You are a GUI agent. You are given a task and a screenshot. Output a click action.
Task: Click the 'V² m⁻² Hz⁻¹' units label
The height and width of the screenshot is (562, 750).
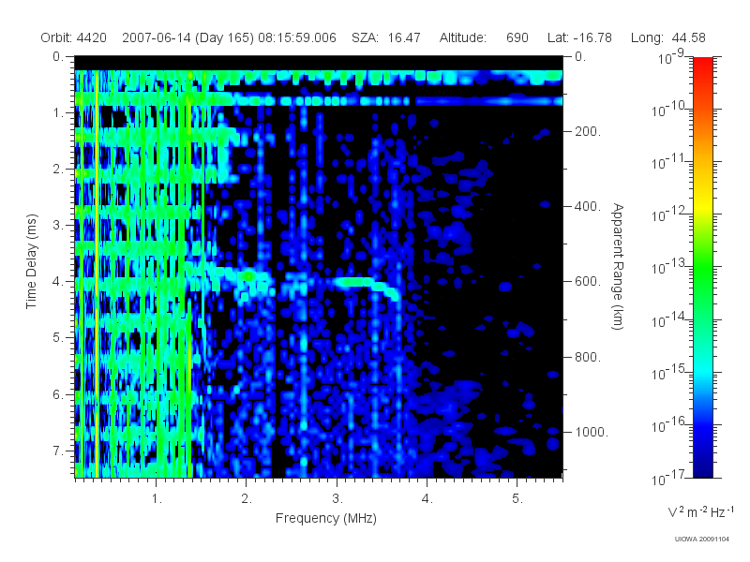point(700,511)
